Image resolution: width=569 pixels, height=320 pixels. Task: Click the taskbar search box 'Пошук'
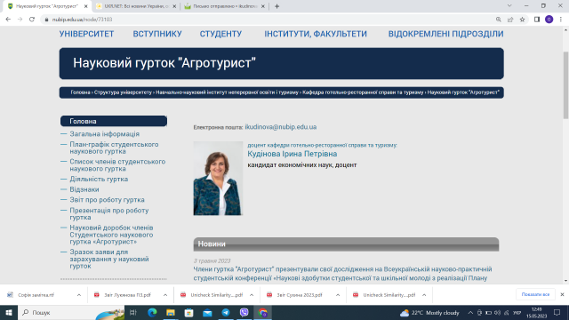71,312
